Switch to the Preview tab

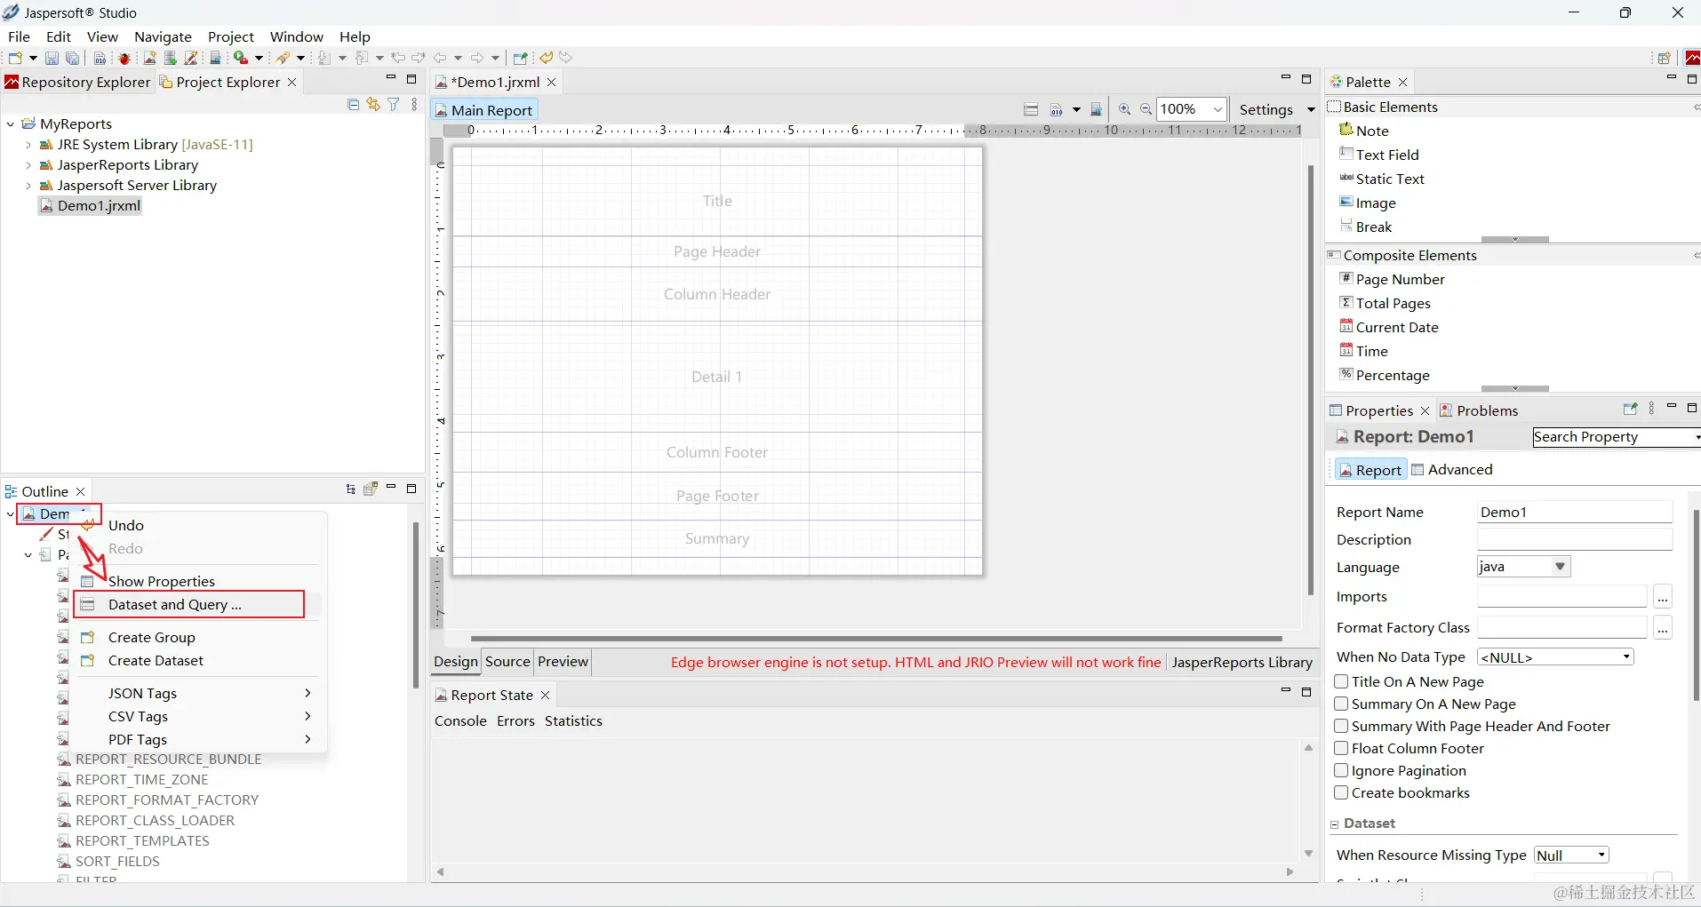pyautogui.click(x=563, y=662)
